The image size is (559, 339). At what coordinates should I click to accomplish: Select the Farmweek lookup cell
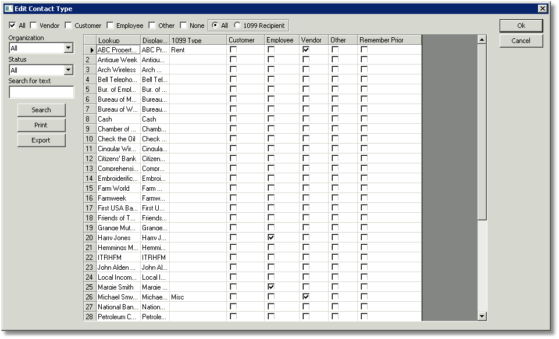point(118,198)
